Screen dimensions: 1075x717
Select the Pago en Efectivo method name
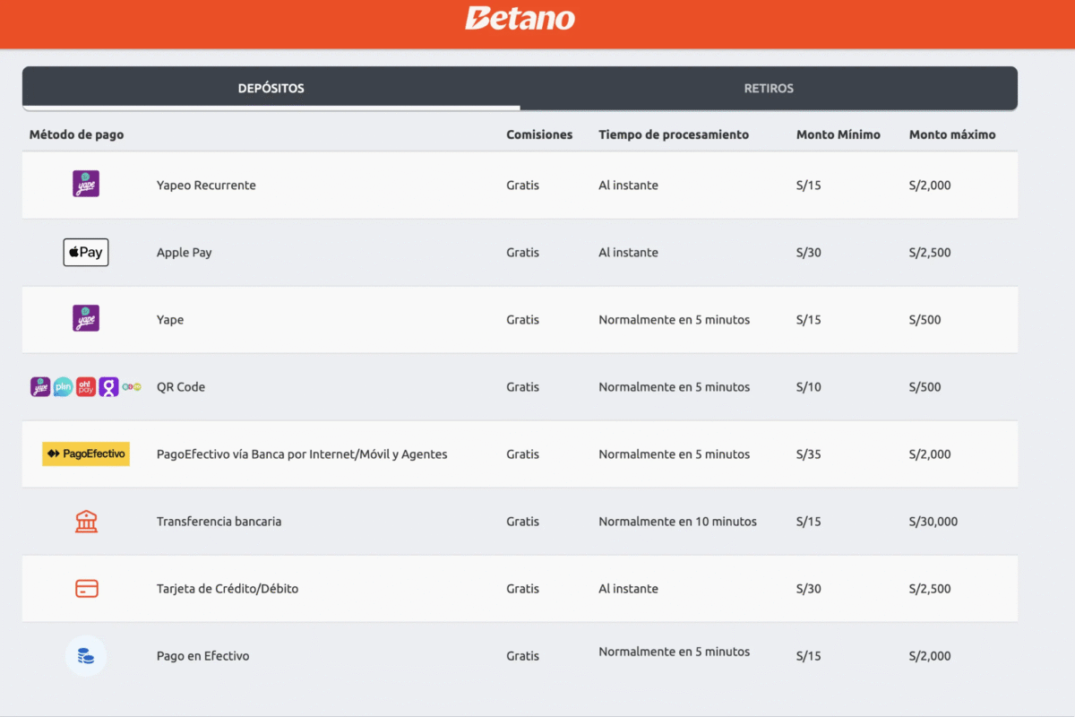(203, 656)
